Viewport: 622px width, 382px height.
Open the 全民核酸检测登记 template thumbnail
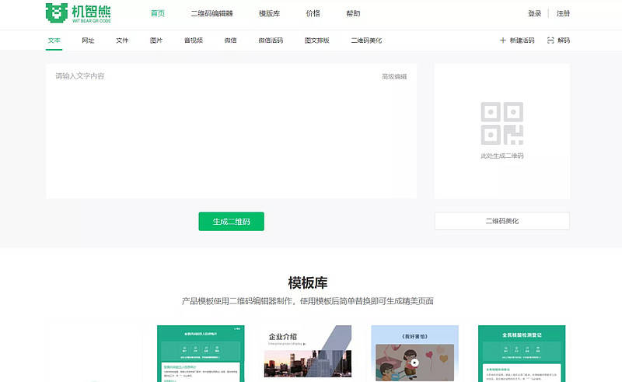522,353
